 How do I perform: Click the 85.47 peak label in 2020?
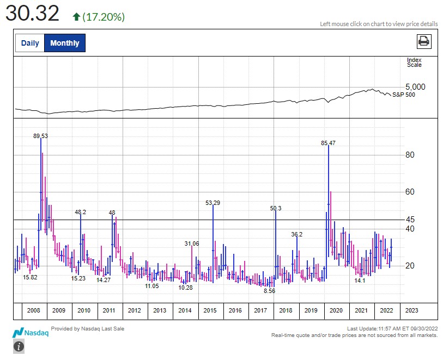pyautogui.click(x=328, y=143)
